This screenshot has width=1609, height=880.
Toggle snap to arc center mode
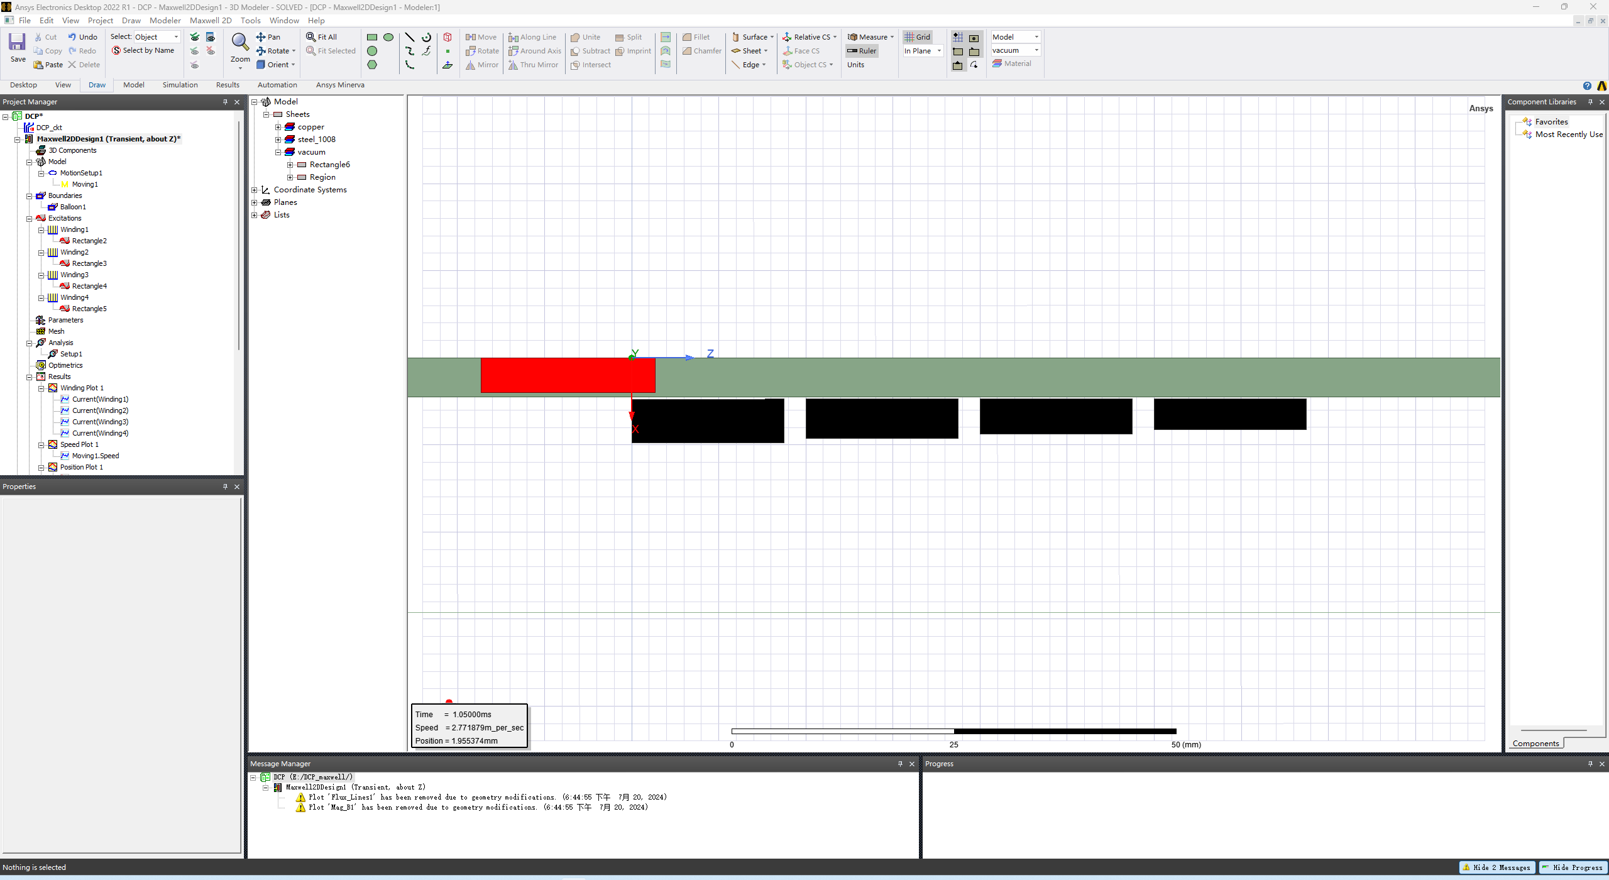[974, 65]
